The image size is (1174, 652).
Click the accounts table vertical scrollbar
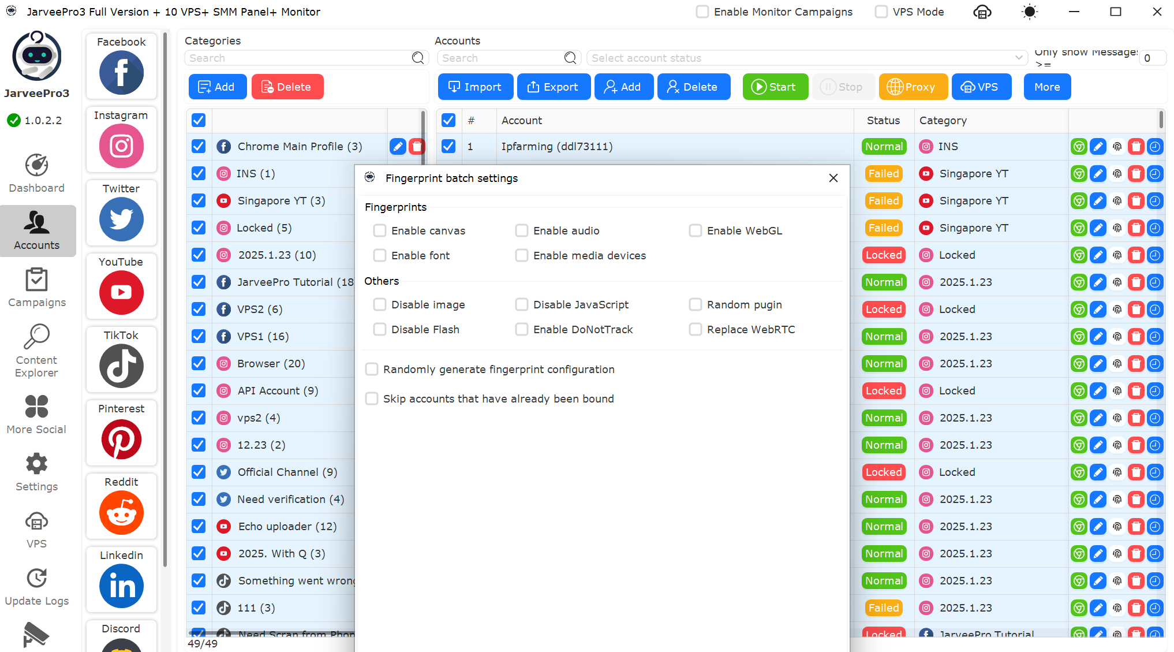point(1161,120)
